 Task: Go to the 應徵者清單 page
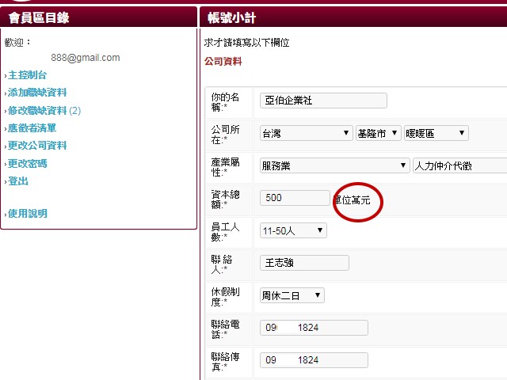coord(32,128)
